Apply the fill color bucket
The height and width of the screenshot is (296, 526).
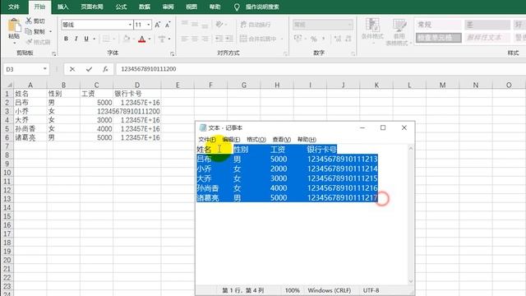point(127,39)
